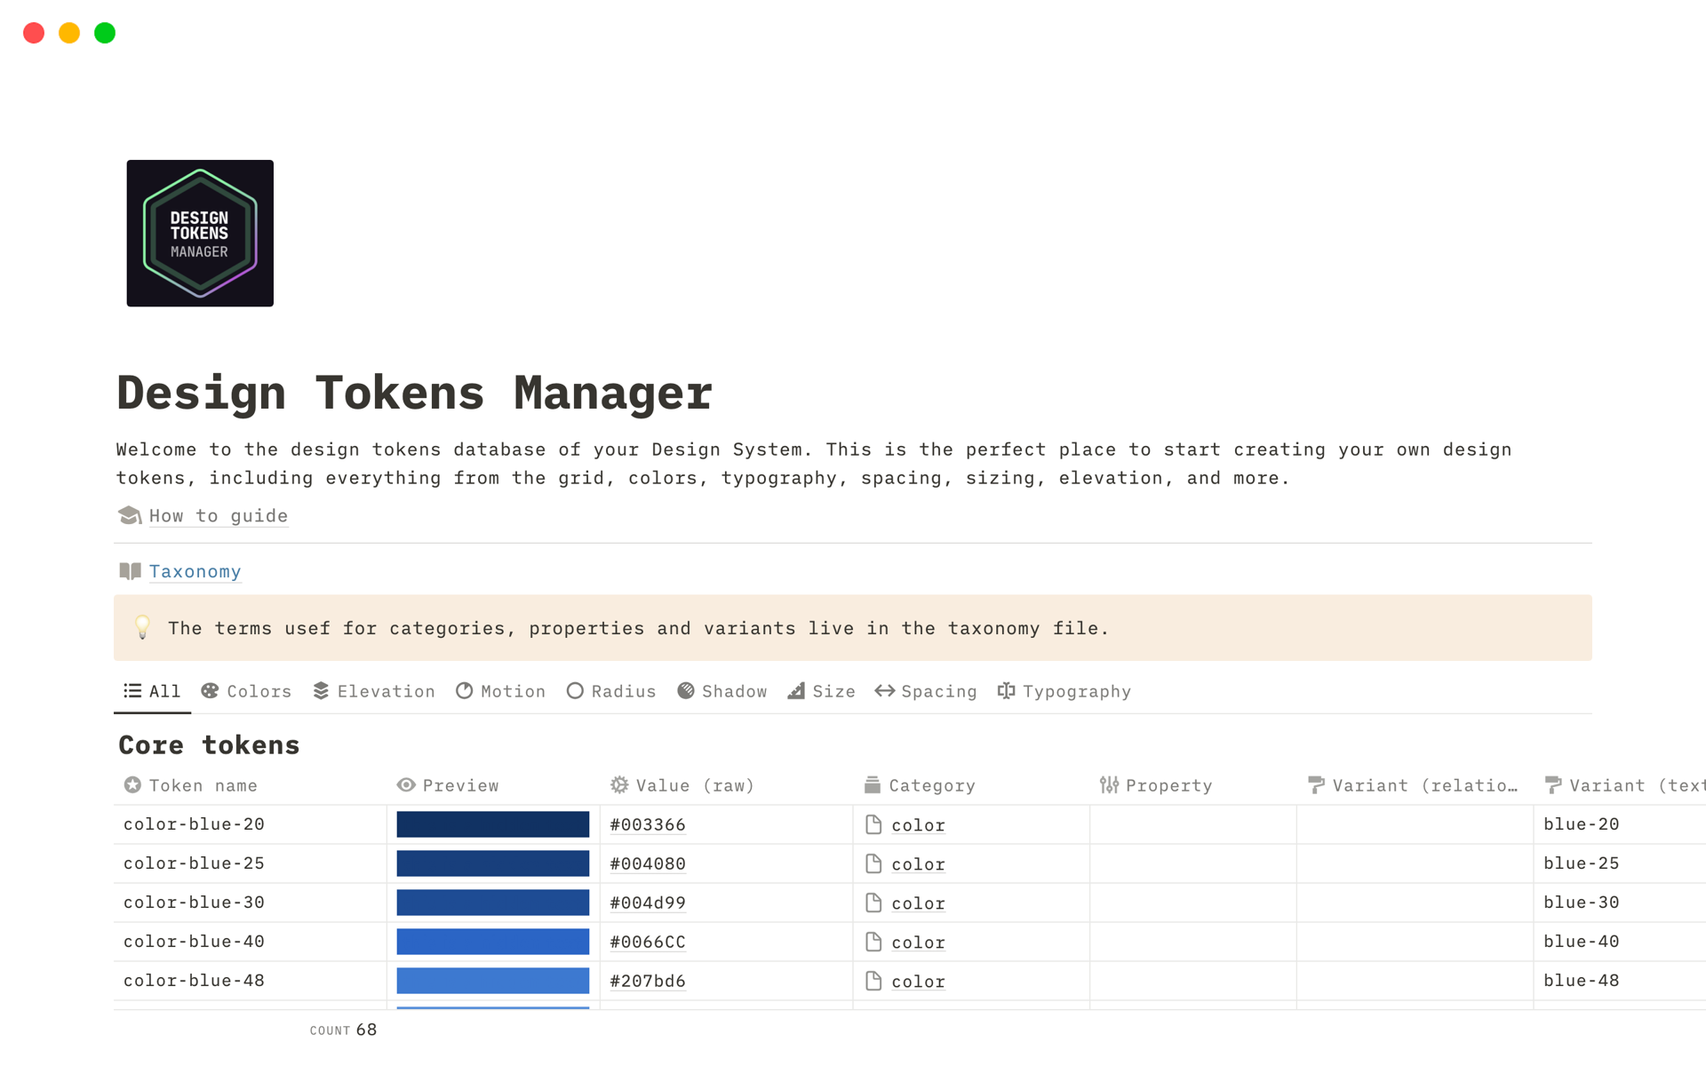Open the Taxonomy page link

click(195, 572)
